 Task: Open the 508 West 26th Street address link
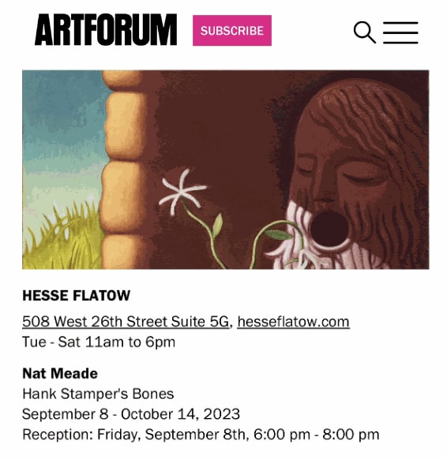click(126, 322)
